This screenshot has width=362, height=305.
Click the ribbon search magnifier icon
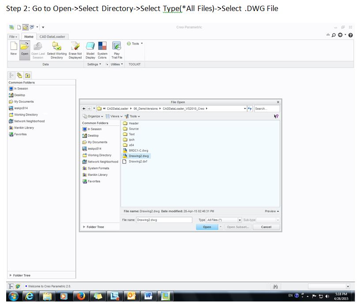coord(334,35)
